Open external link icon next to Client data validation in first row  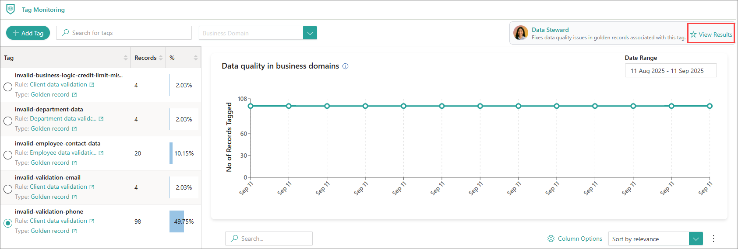pos(92,85)
